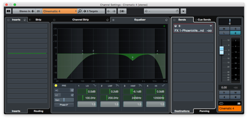Toggle the Inserts bypass circle

(x=8, y=20)
